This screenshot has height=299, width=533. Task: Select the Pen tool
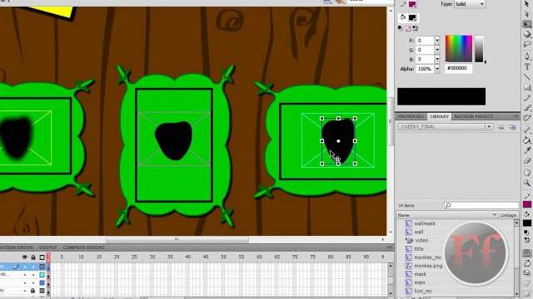click(x=527, y=56)
